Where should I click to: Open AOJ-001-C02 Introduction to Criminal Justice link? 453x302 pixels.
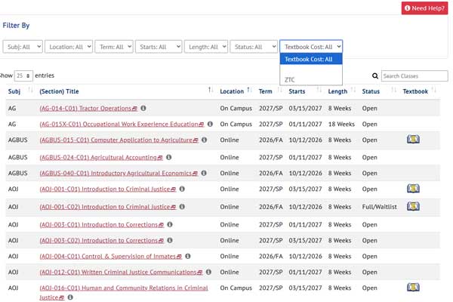pos(108,207)
